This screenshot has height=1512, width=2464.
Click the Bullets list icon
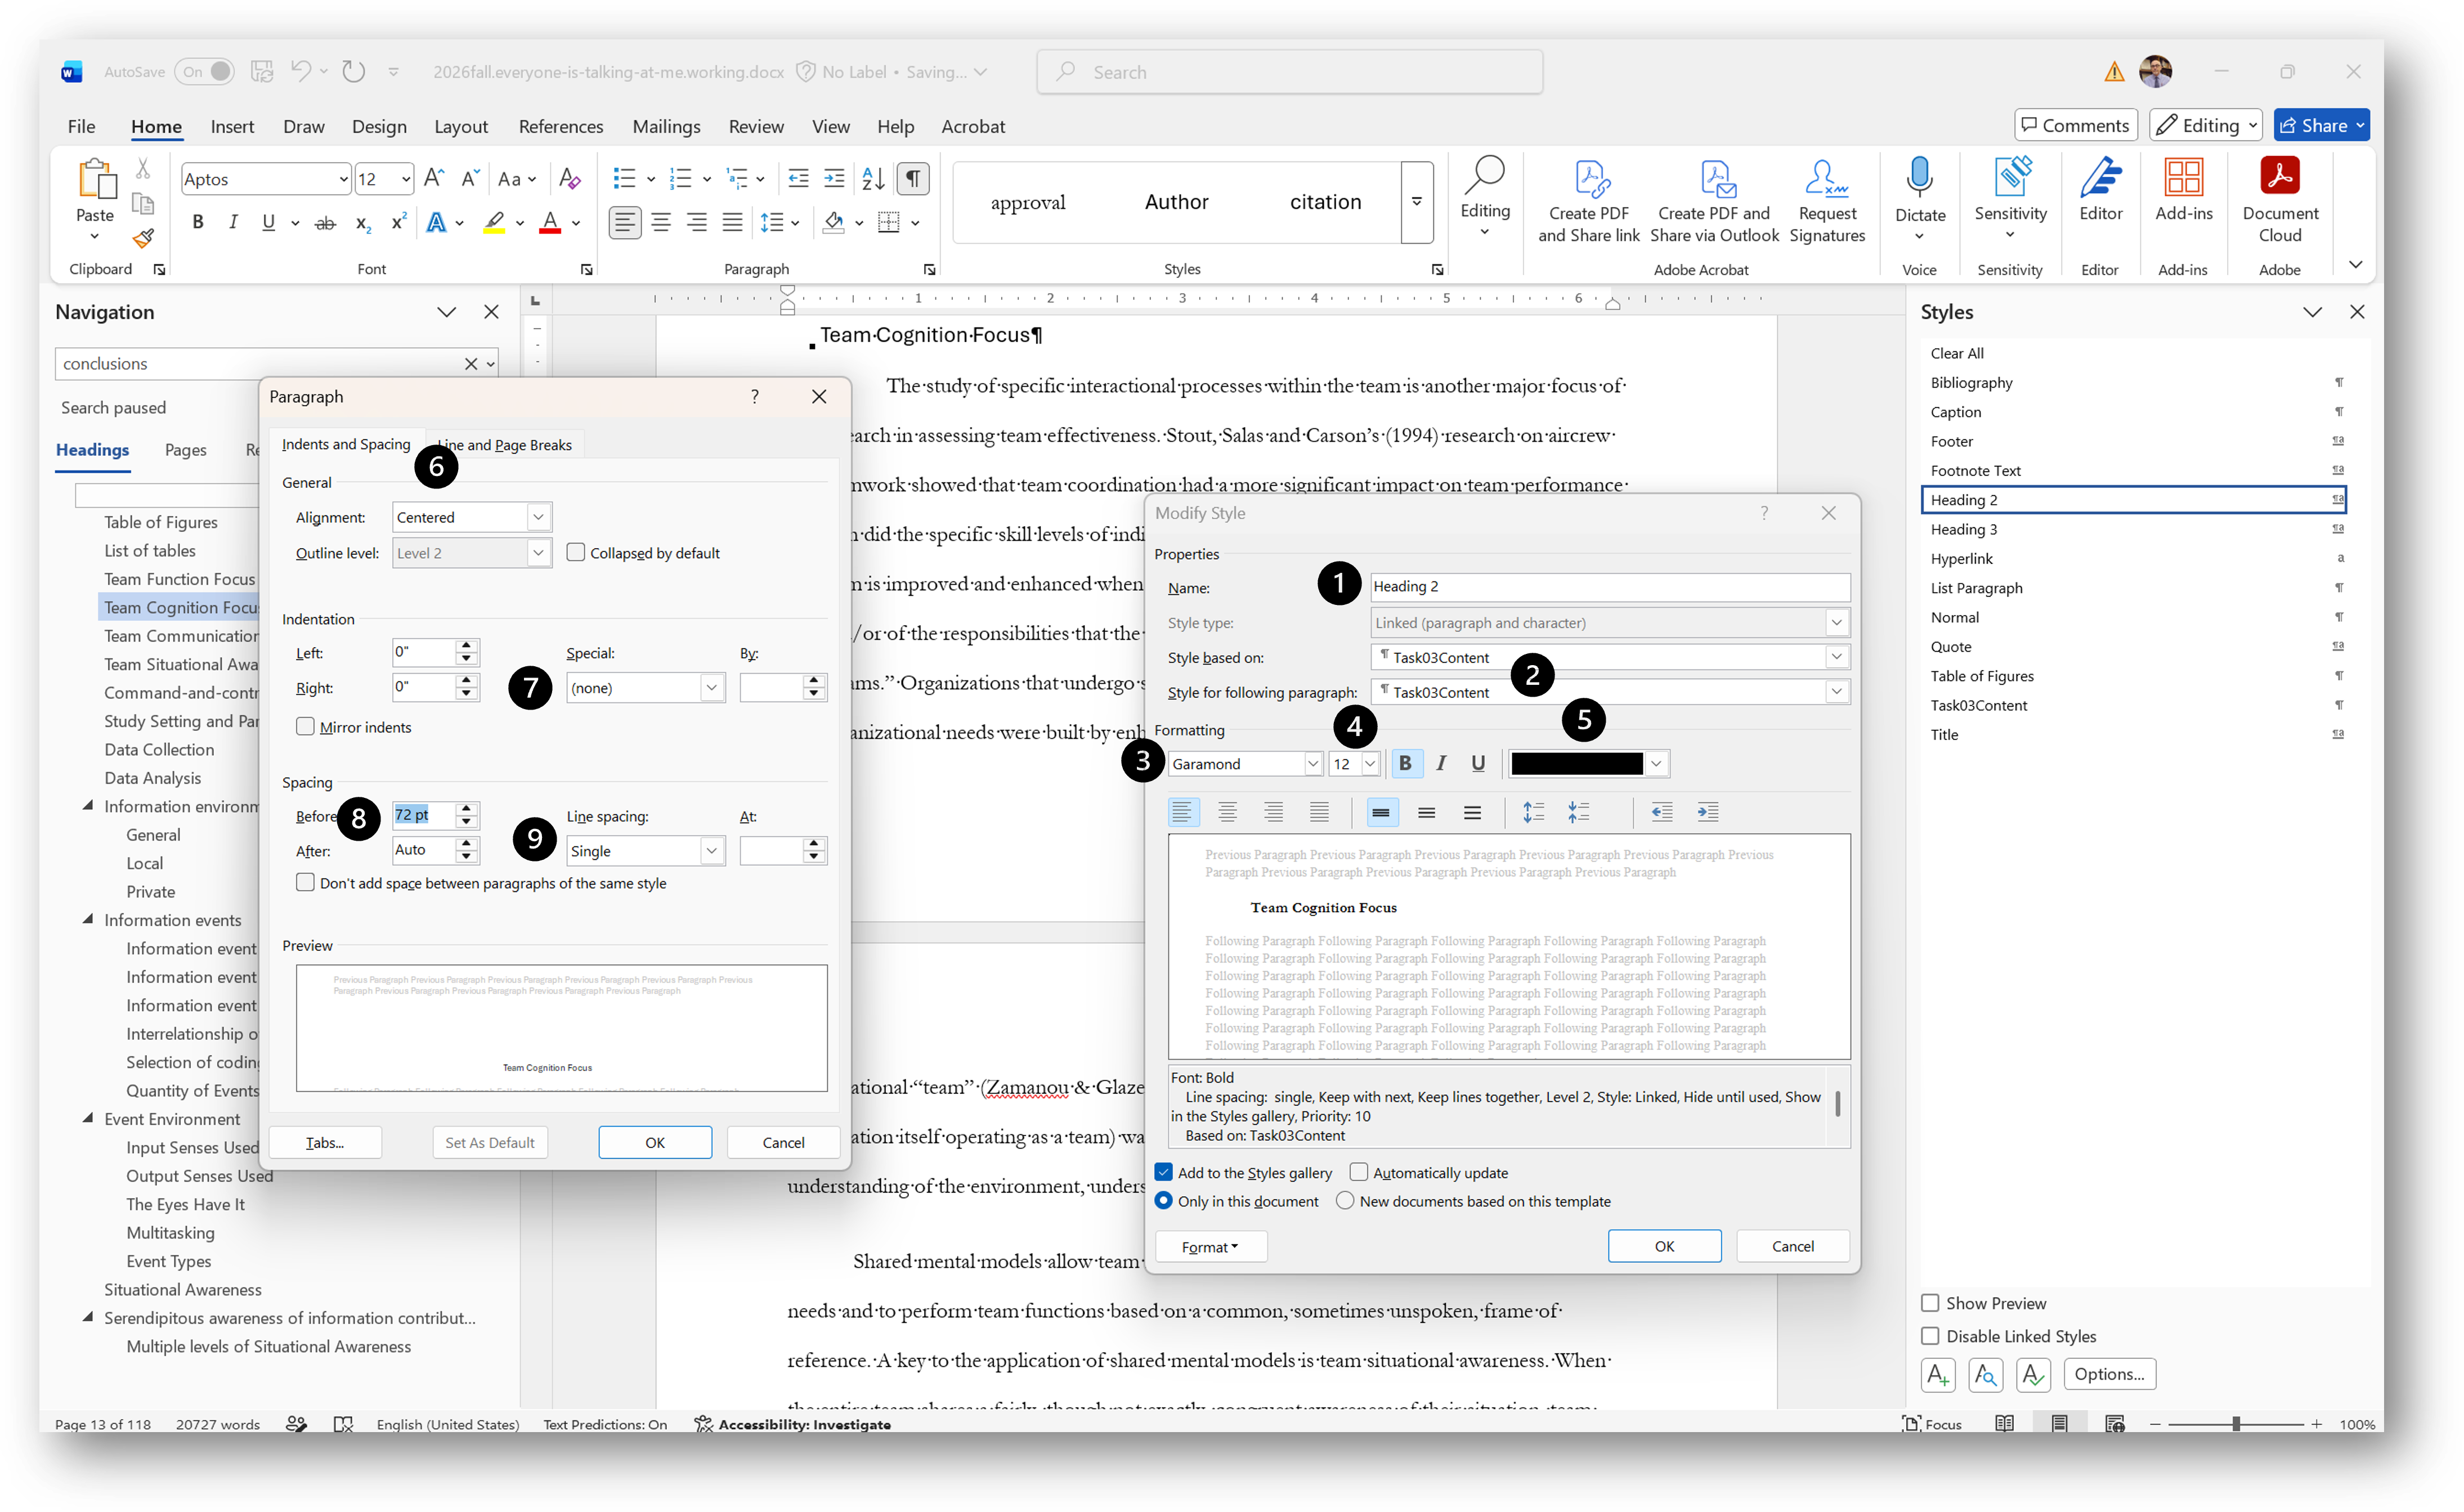(625, 179)
